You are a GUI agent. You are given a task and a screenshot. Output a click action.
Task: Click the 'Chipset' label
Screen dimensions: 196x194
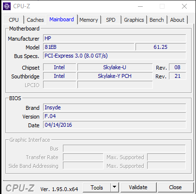(30, 68)
